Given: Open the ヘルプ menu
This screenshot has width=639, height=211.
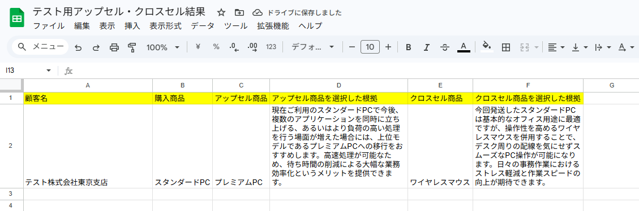Looking at the screenshot, I should 310,26.
